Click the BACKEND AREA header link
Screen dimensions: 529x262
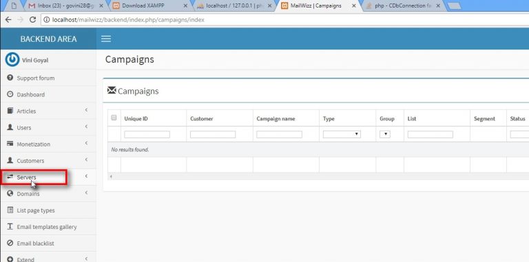pyautogui.click(x=48, y=39)
